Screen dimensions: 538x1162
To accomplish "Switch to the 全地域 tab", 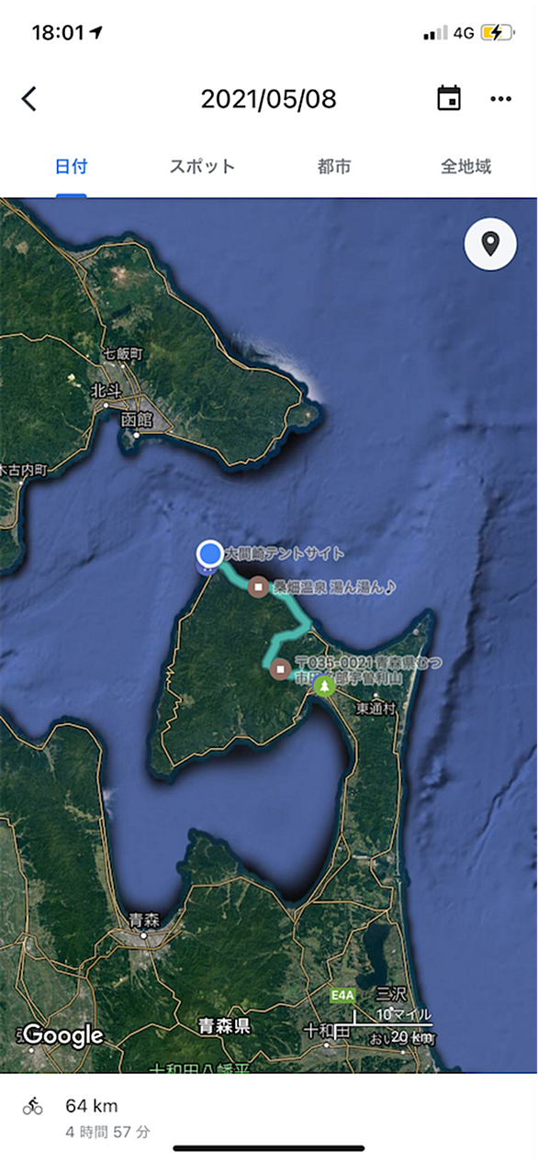I will pos(466,167).
